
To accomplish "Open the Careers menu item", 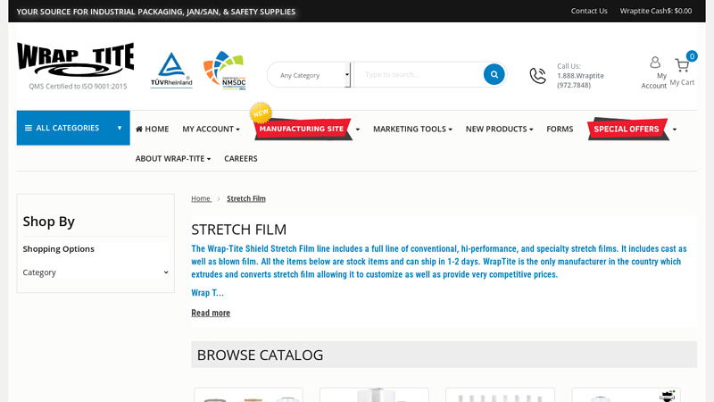I will coord(241,159).
